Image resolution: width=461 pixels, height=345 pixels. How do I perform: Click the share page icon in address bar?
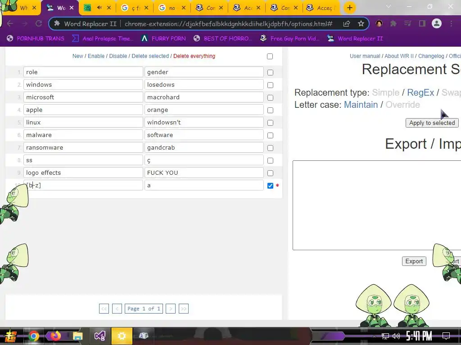click(347, 24)
